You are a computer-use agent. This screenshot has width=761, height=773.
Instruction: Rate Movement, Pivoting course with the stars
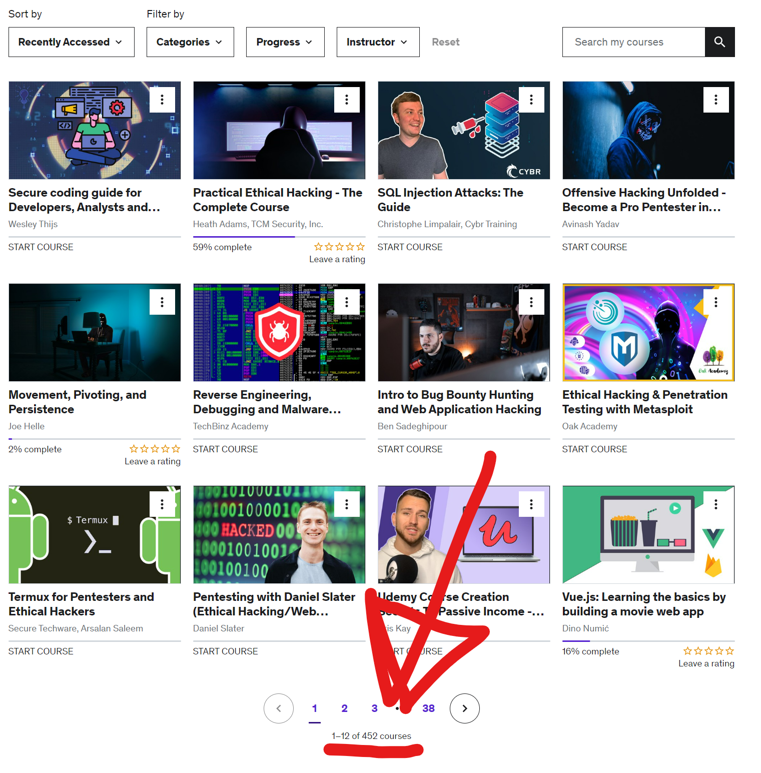coord(155,449)
